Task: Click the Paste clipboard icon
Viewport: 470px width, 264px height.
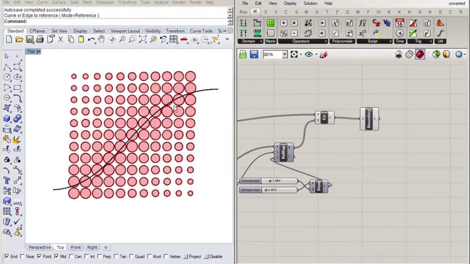Action: [x=81, y=40]
